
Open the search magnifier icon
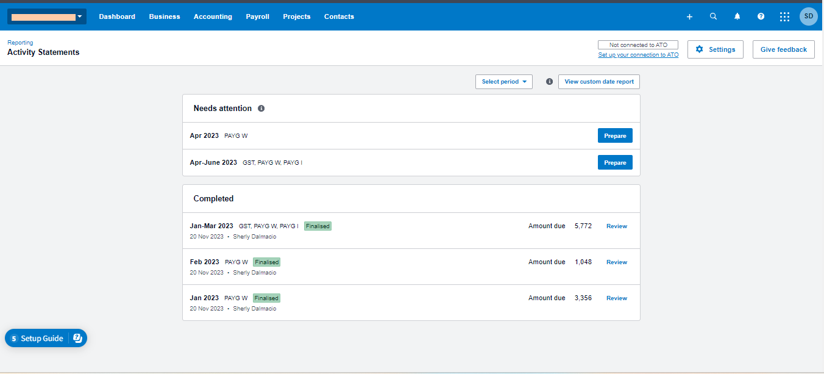click(713, 16)
